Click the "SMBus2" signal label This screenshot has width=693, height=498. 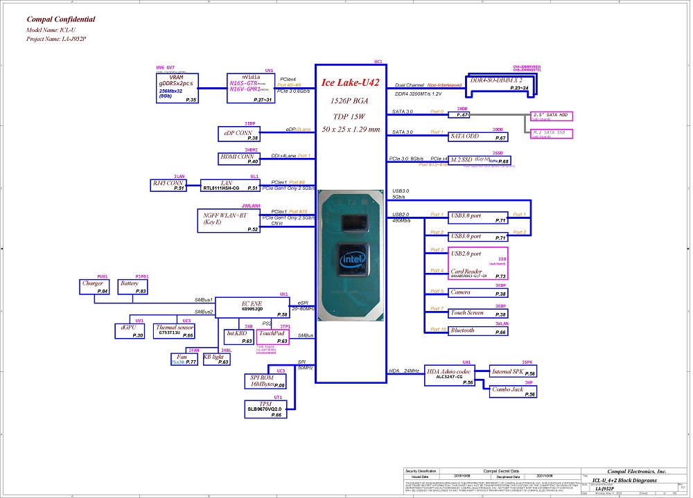tap(204, 312)
